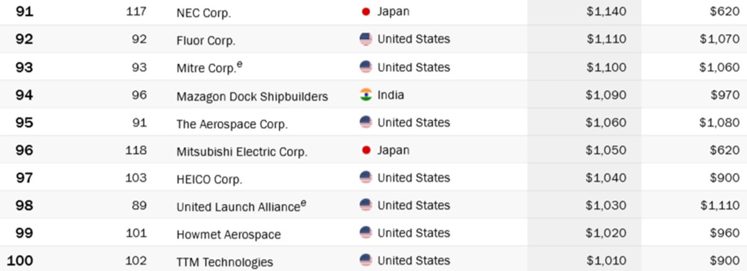Viewport: 747px width, 271px height.
Task: Select the TTM Technologies company name
Action: pos(225,262)
